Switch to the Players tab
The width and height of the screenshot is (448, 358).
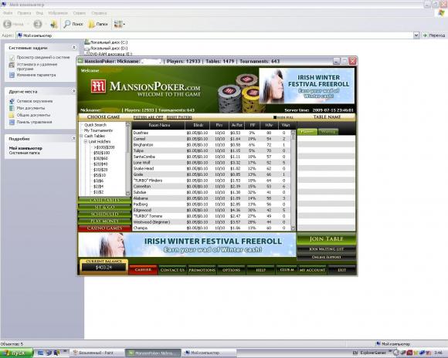(x=307, y=132)
